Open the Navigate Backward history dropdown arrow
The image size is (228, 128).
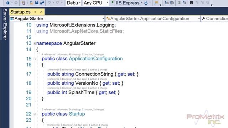click(x=12, y=3)
